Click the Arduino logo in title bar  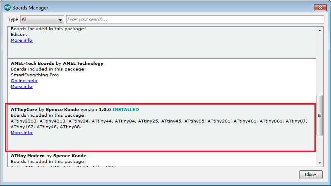(7, 8)
